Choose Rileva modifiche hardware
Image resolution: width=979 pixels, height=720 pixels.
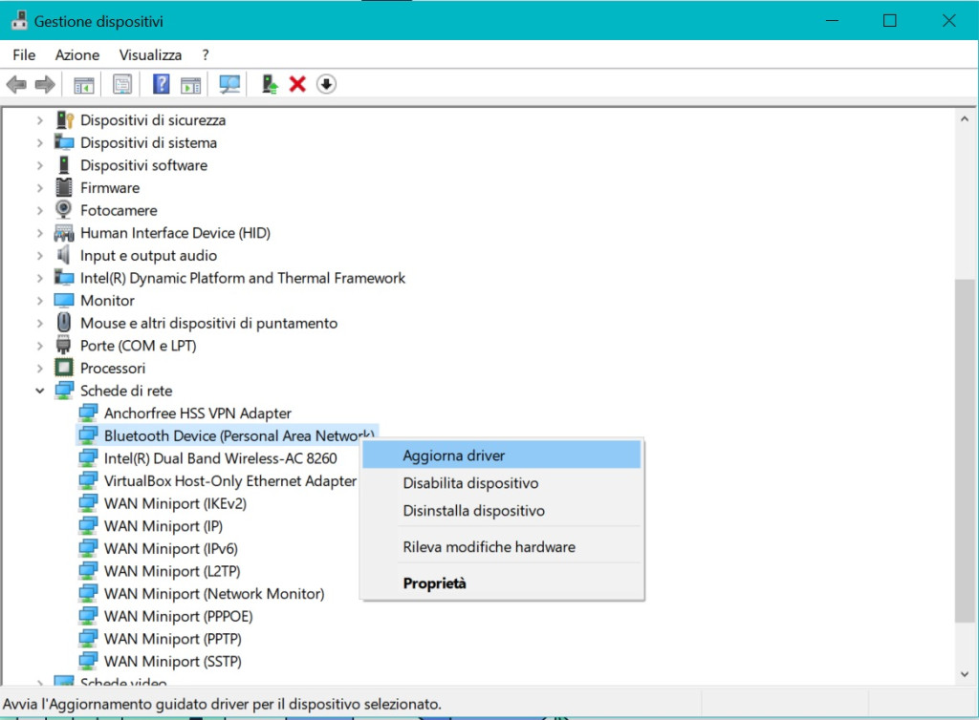(501, 547)
